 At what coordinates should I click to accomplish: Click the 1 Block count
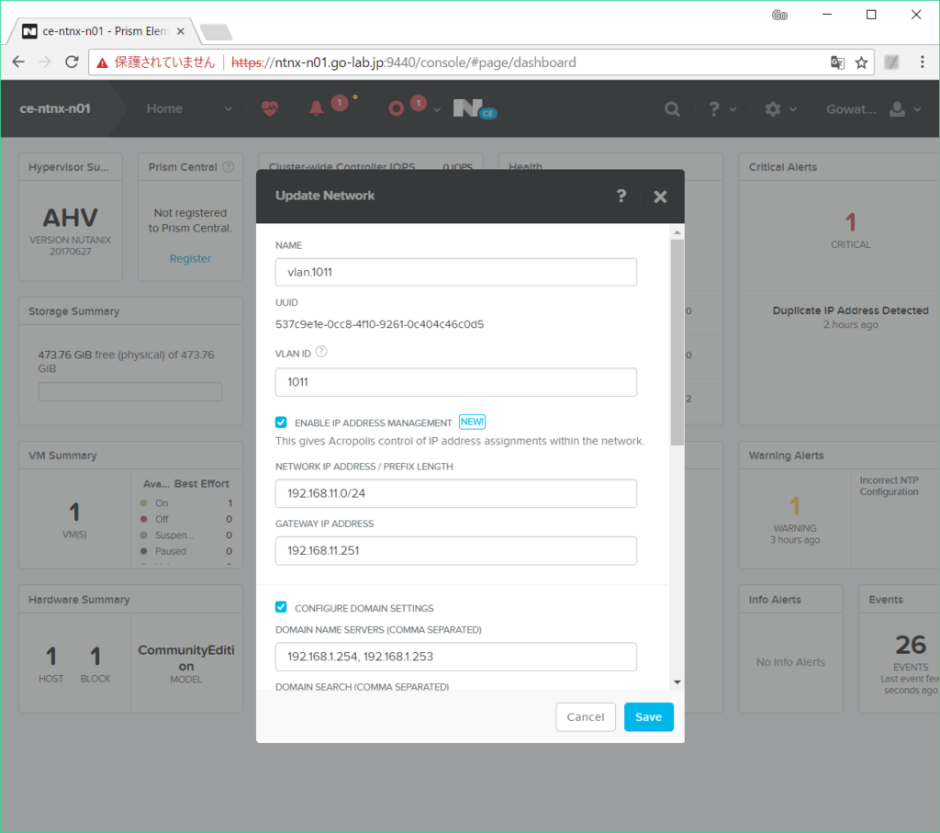(95, 656)
